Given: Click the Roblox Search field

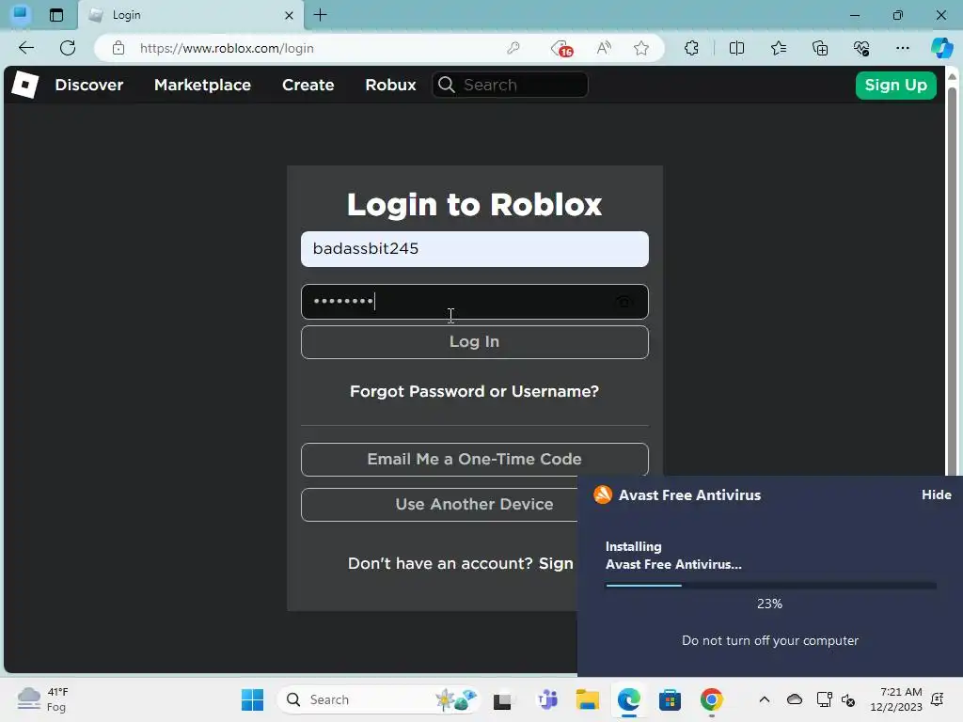Looking at the screenshot, I should point(510,85).
